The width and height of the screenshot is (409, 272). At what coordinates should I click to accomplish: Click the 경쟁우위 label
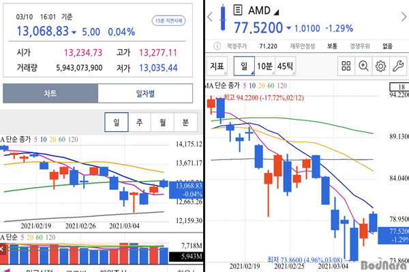point(360,46)
